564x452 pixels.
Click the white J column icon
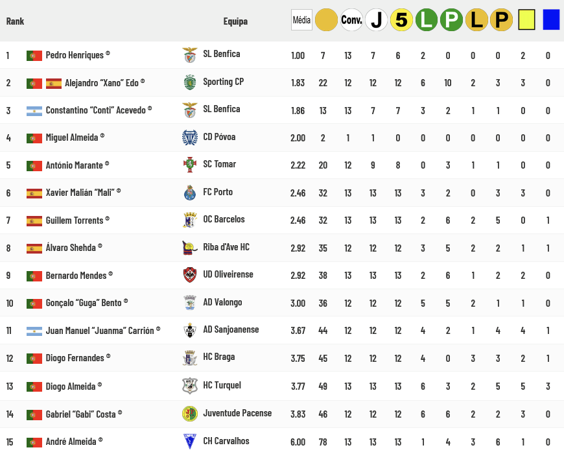pos(376,20)
